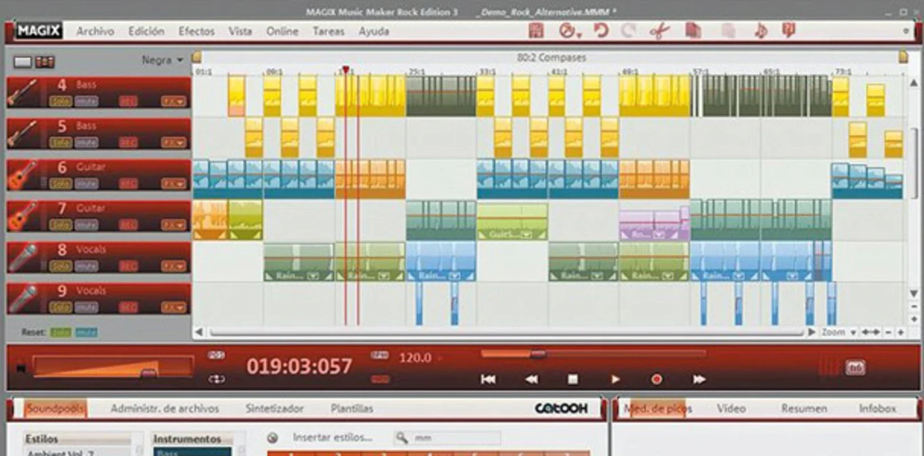Toggle the loop playback icon
924x456 pixels.
coord(217,378)
